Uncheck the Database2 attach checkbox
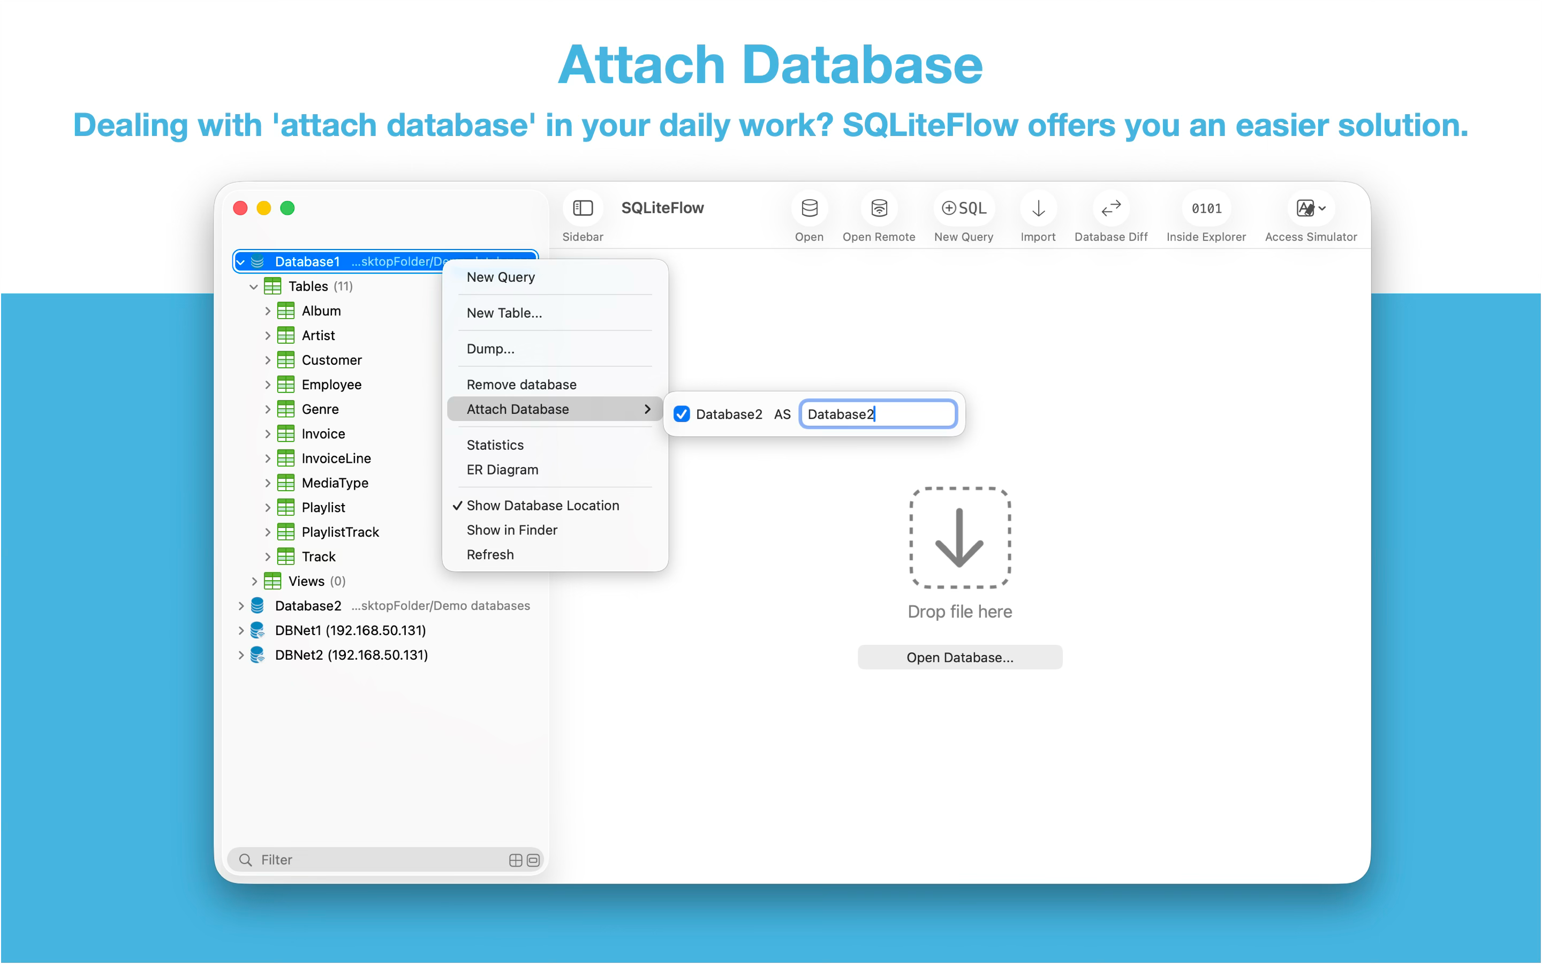This screenshot has height=964, width=1542. click(x=681, y=415)
